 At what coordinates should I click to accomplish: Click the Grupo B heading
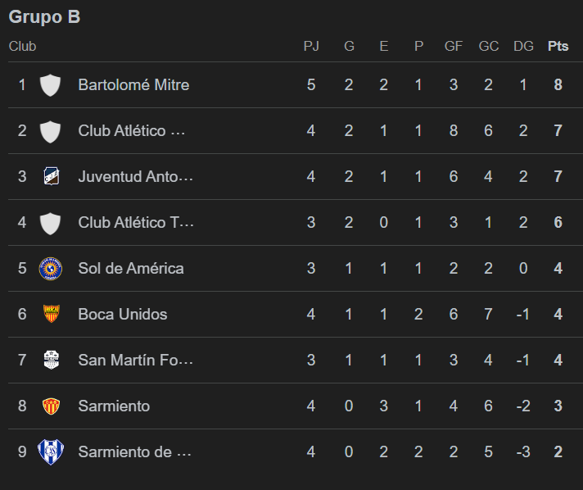tap(44, 17)
